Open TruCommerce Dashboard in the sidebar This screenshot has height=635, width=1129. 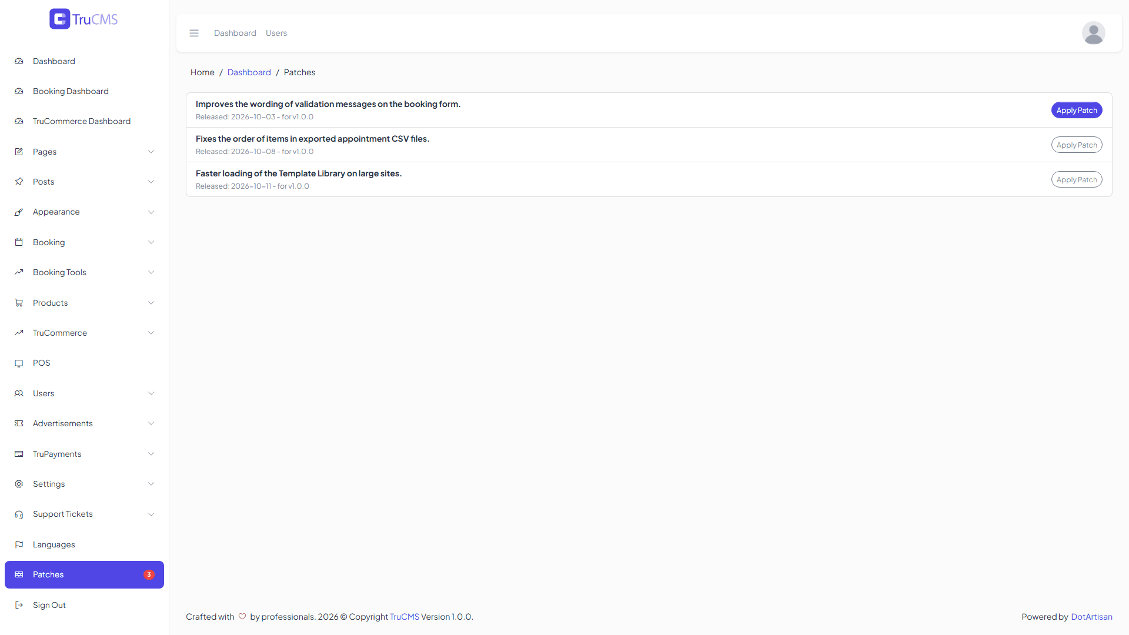[x=84, y=121]
